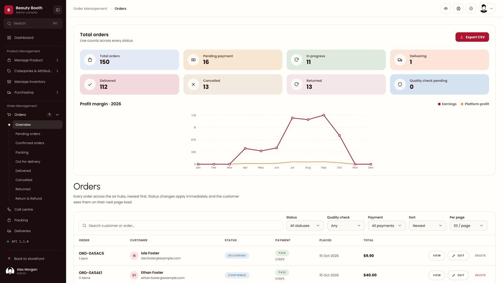Click the Returned card icon
Screen dimensions: 503x283
click(296, 84)
